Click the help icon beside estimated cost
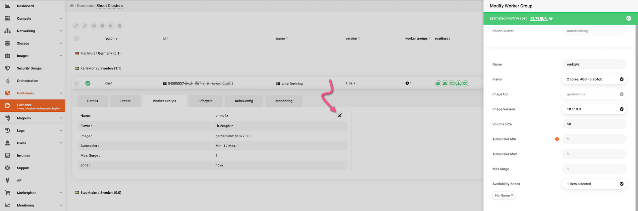The width and height of the screenshot is (638, 211). click(x=551, y=19)
